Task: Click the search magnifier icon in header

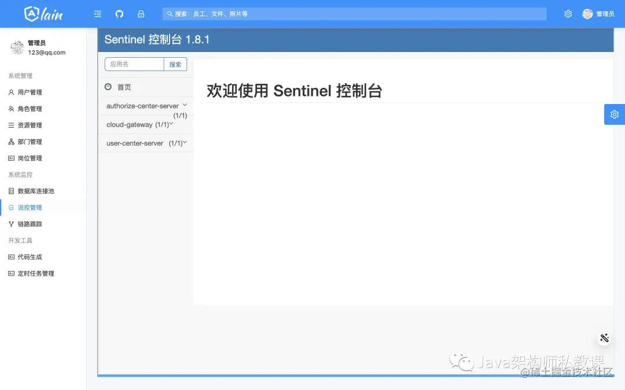Action: click(x=170, y=14)
